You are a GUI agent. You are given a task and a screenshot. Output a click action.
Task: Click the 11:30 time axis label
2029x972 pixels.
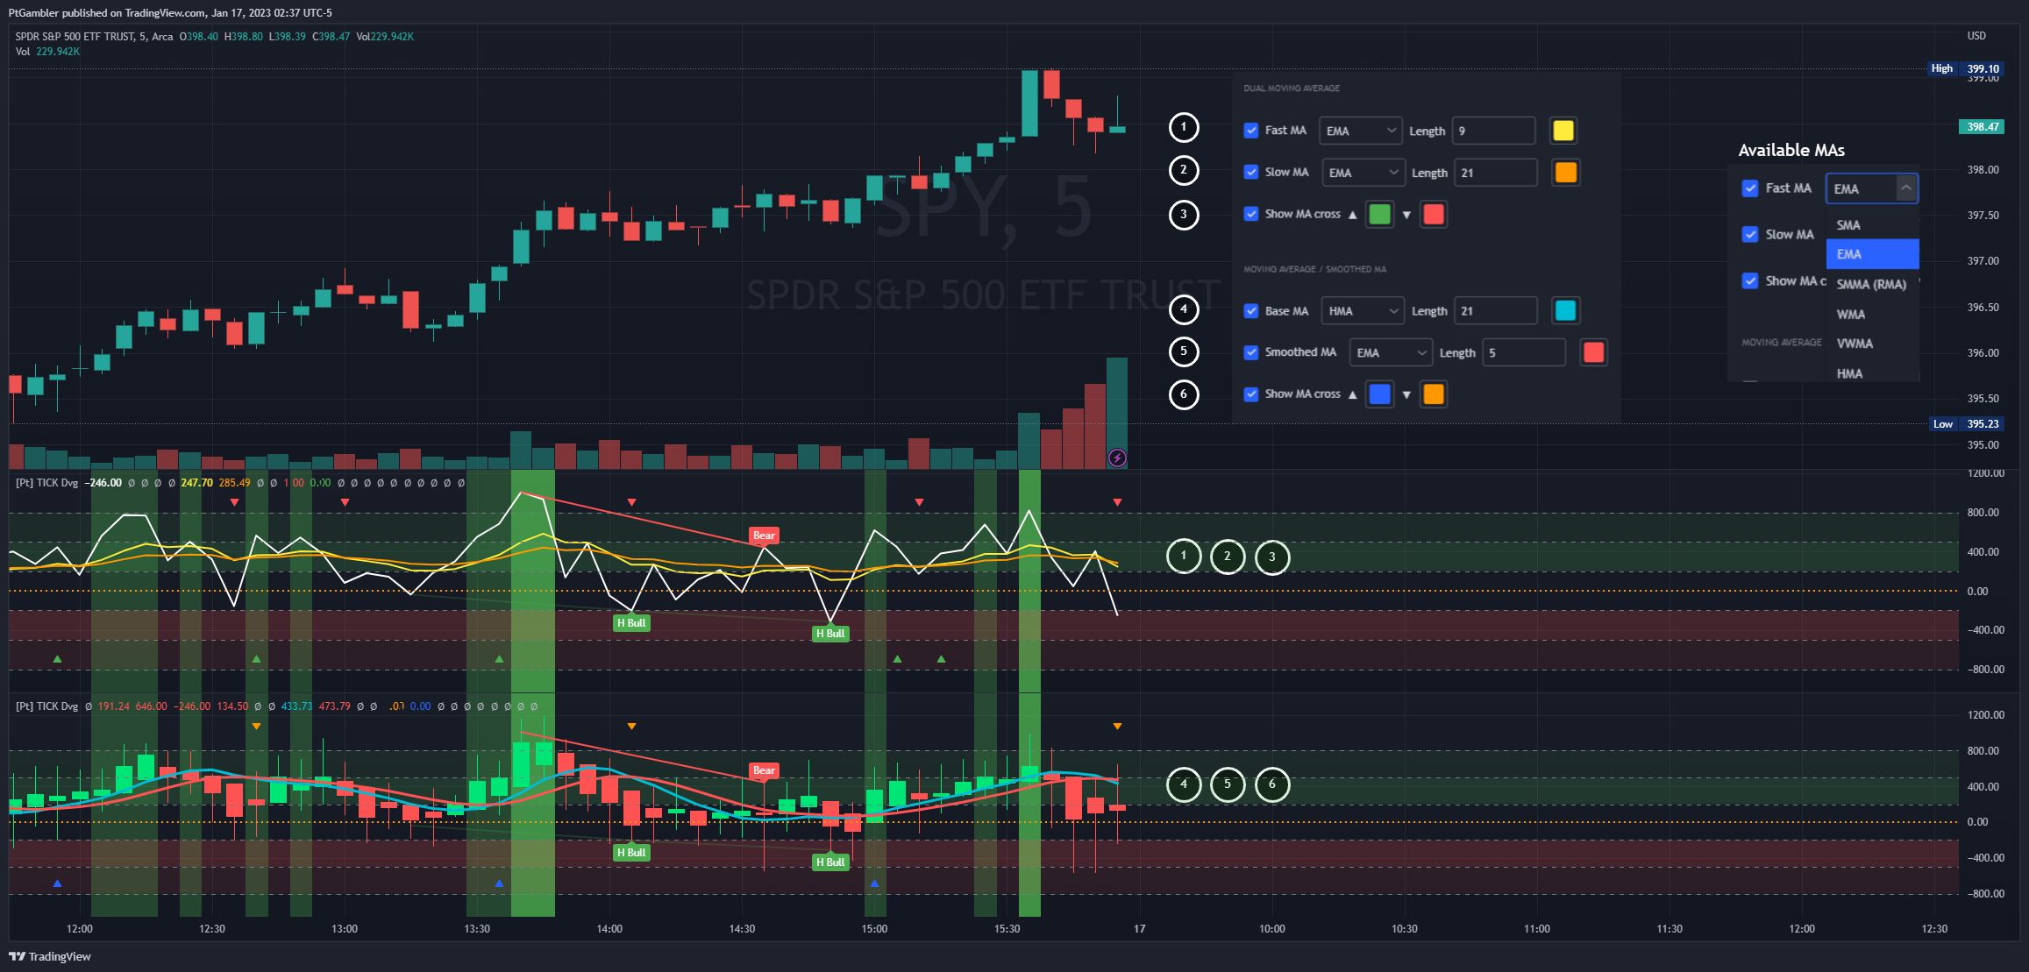click(1669, 929)
